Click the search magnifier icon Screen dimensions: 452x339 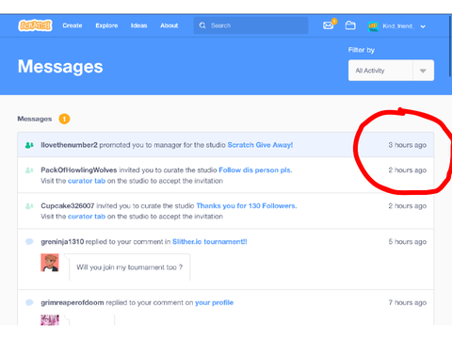pos(202,25)
